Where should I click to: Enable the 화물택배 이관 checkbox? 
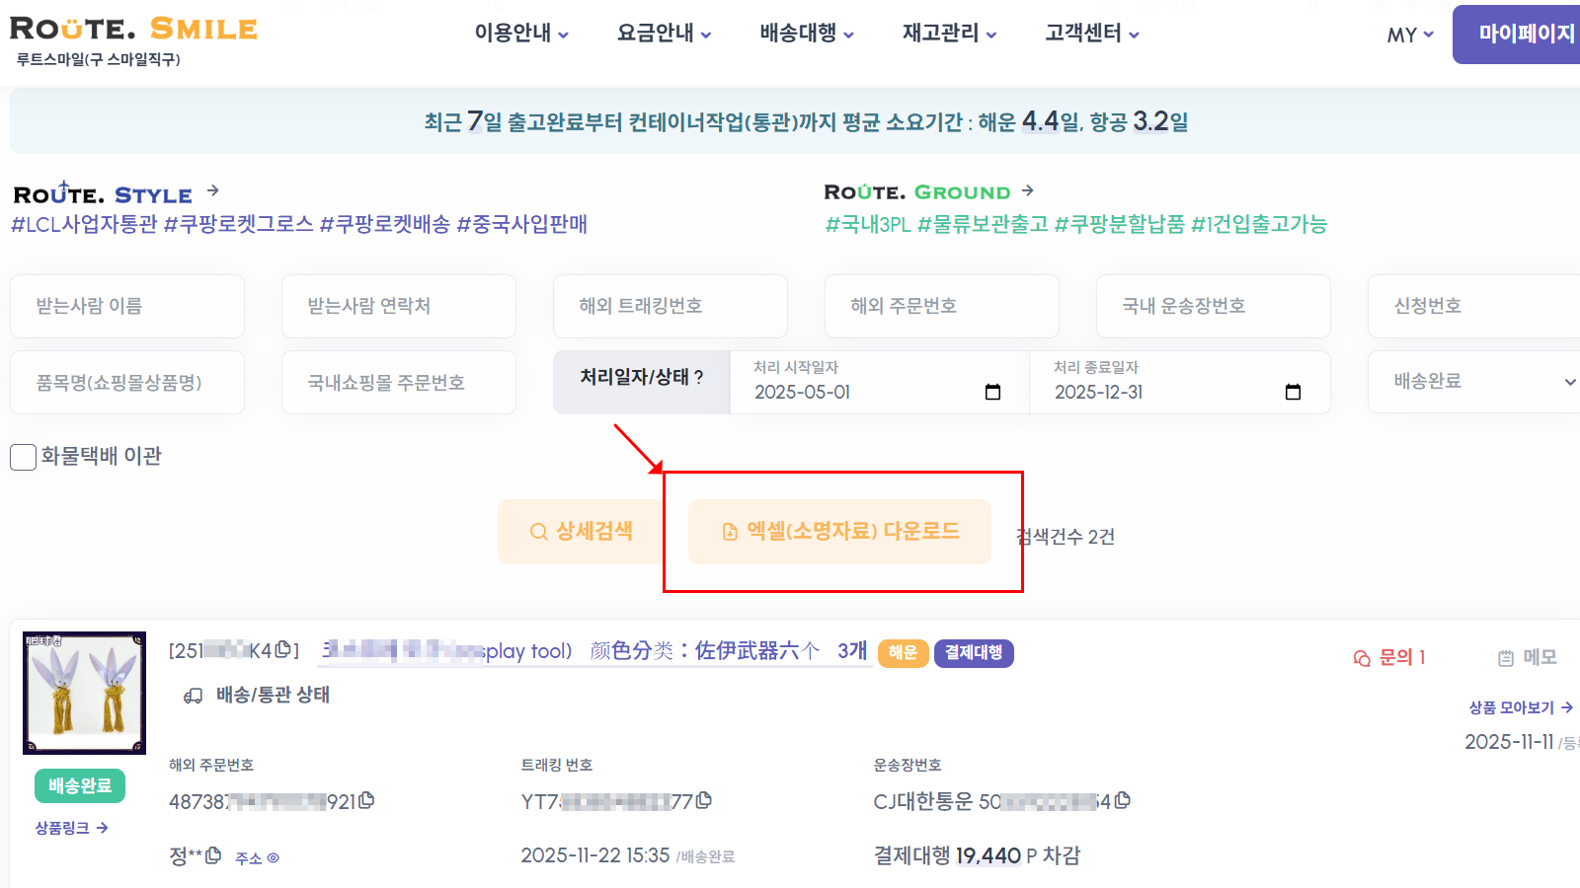tap(22, 456)
